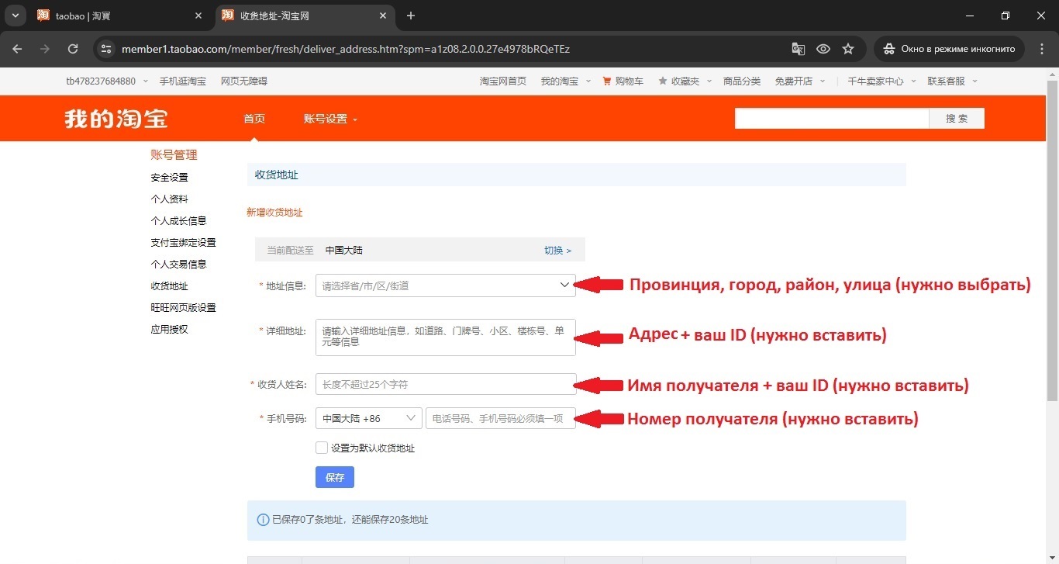Focus the 收货人姓名 recipient name field
This screenshot has width=1059, height=564.
pos(446,384)
